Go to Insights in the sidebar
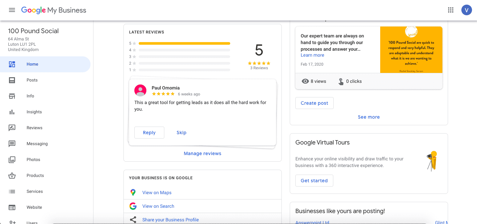477x224 pixels. [x=45, y=112]
